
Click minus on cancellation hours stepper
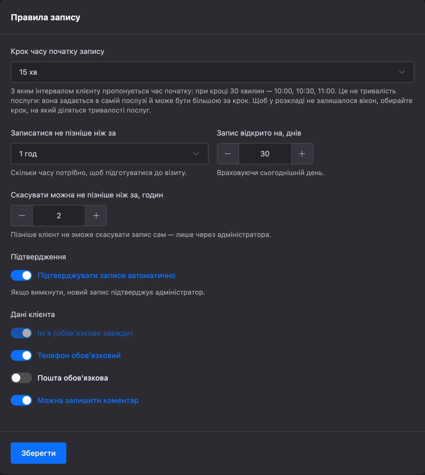pos(22,216)
